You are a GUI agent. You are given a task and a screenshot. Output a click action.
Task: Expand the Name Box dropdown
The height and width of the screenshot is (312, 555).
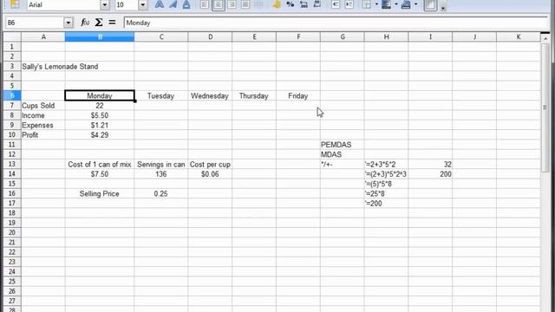69,23
